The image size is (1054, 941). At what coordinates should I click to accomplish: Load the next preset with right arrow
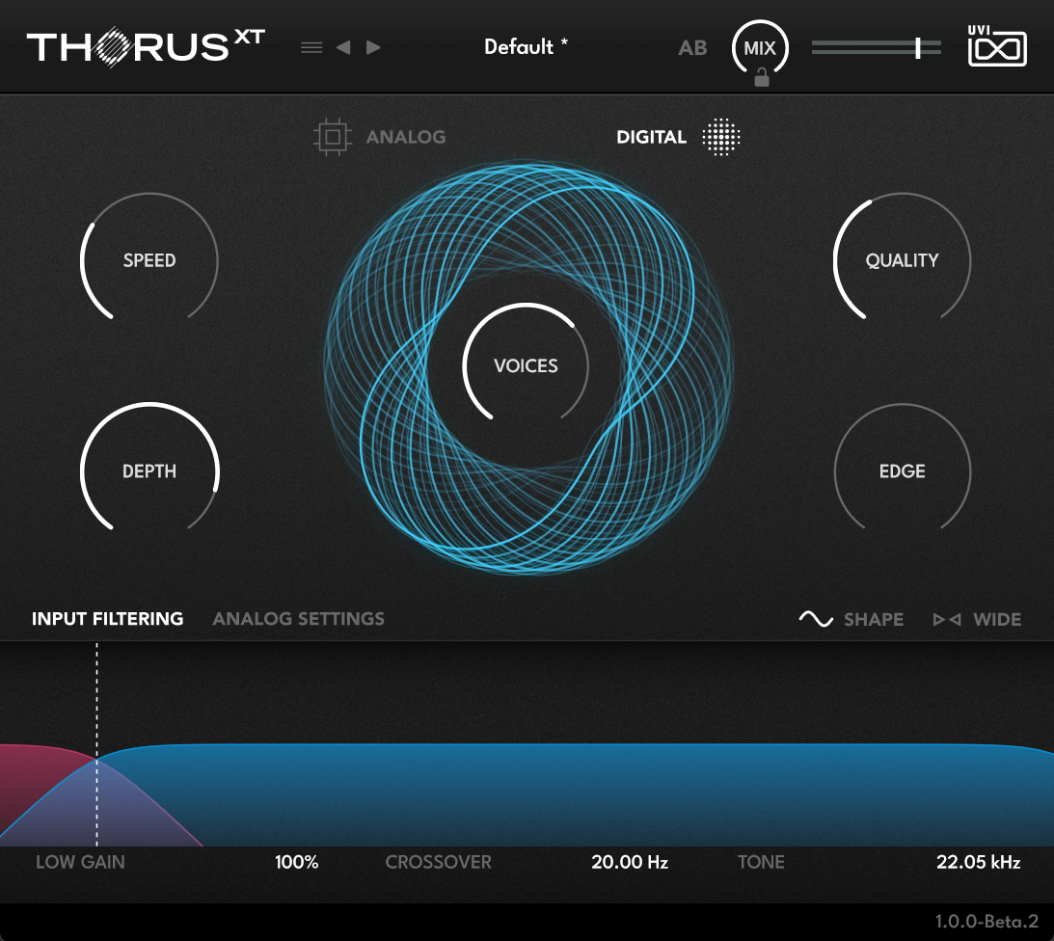coord(374,47)
